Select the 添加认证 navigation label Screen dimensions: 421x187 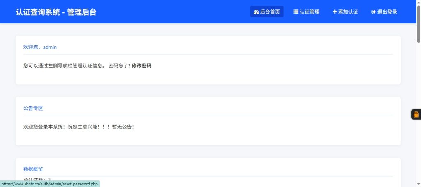tap(348, 12)
